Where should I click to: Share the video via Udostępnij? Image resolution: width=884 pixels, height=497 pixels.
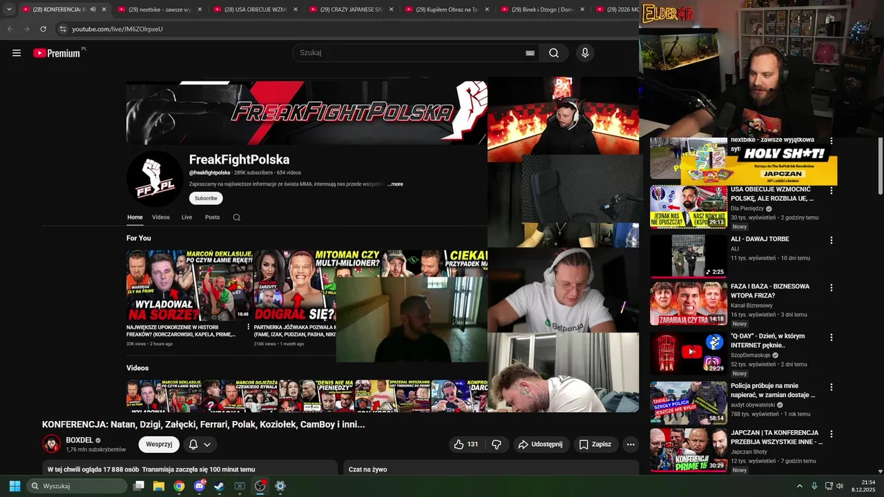[541, 445]
